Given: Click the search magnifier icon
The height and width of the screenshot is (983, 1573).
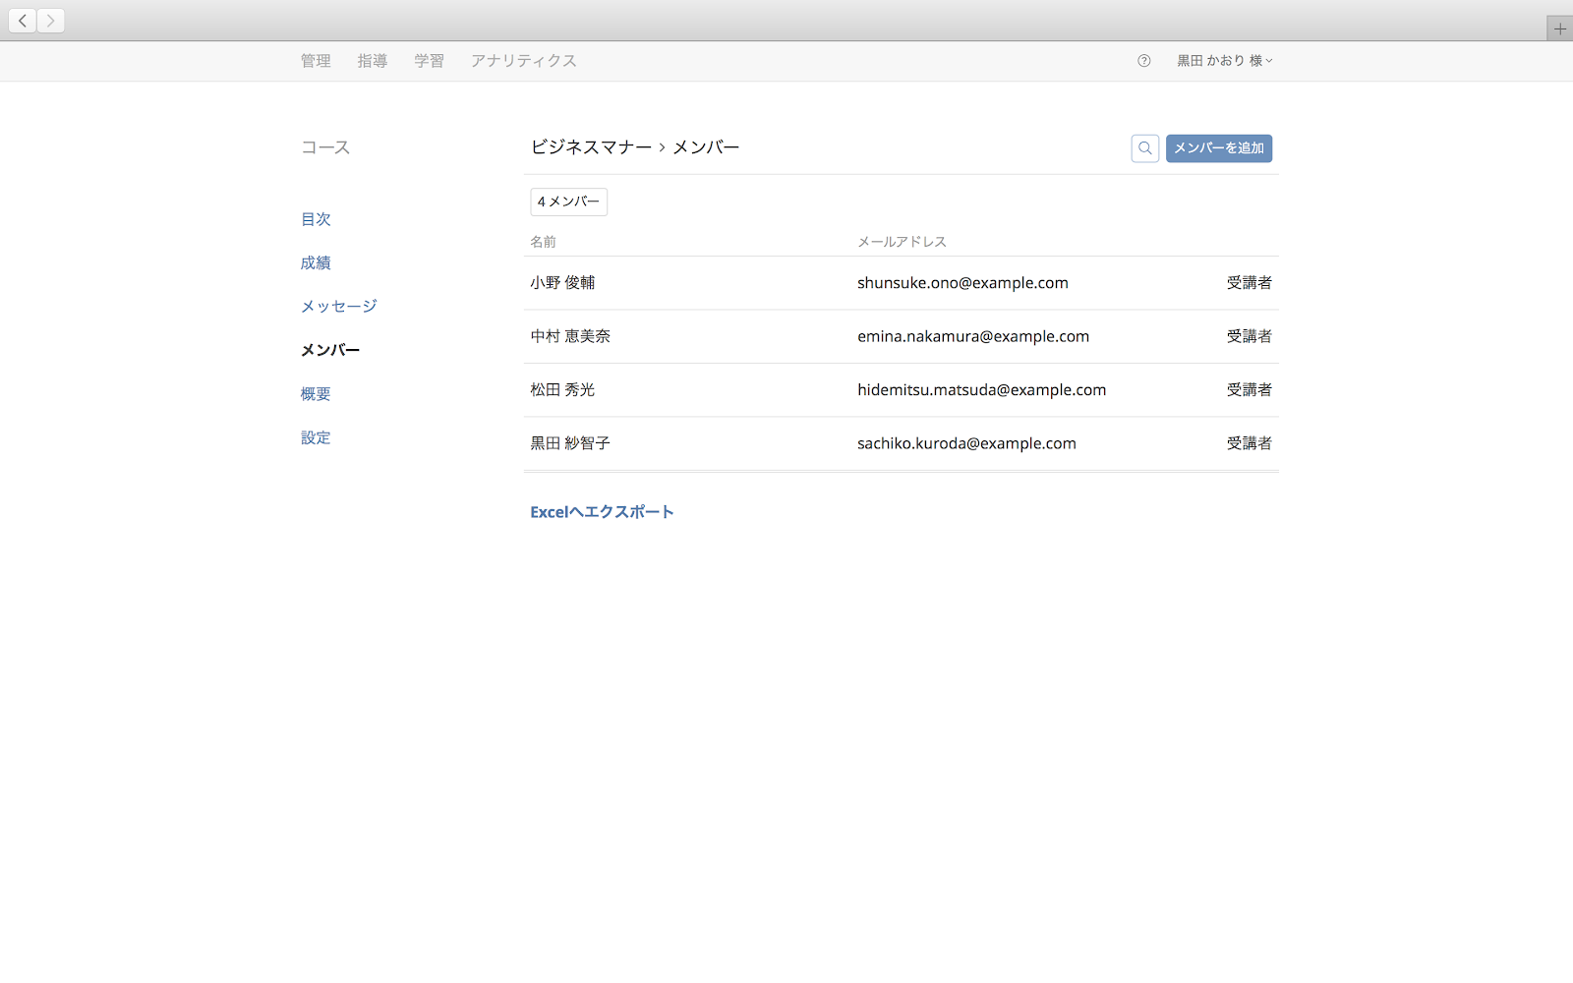Looking at the screenshot, I should point(1144,148).
